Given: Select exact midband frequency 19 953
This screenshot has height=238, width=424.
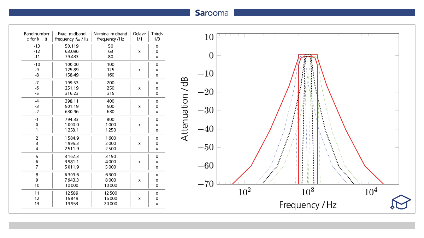Looking at the screenshot, I should [x=72, y=204].
